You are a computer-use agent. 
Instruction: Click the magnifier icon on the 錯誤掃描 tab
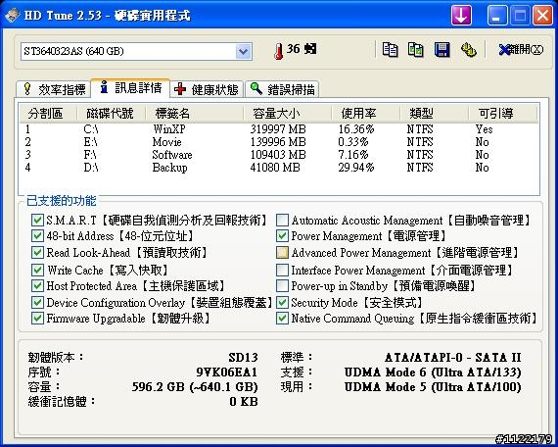pos(256,88)
